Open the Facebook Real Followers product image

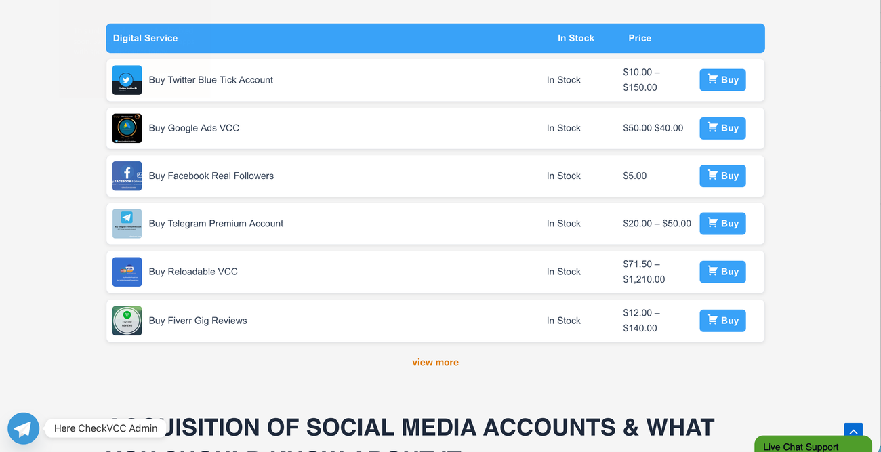click(x=127, y=176)
